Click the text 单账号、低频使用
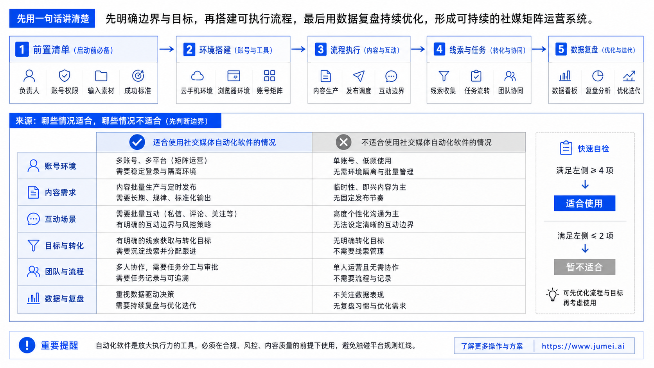The image size is (654, 368). [362, 161]
